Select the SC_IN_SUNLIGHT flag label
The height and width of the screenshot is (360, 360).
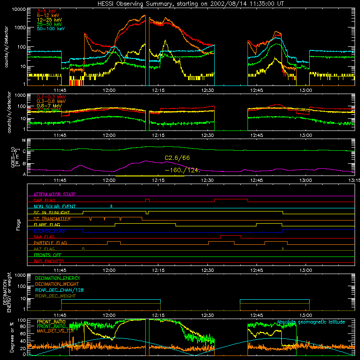coord(52,212)
